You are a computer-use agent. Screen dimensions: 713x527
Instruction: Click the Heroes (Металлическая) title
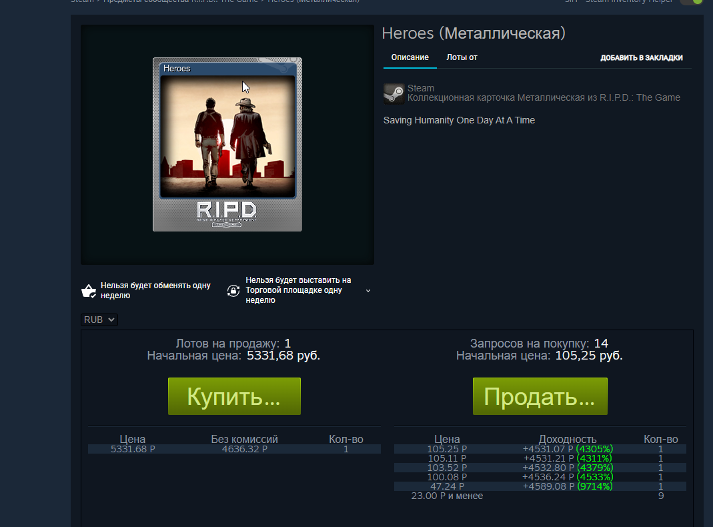pyautogui.click(x=474, y=33)
